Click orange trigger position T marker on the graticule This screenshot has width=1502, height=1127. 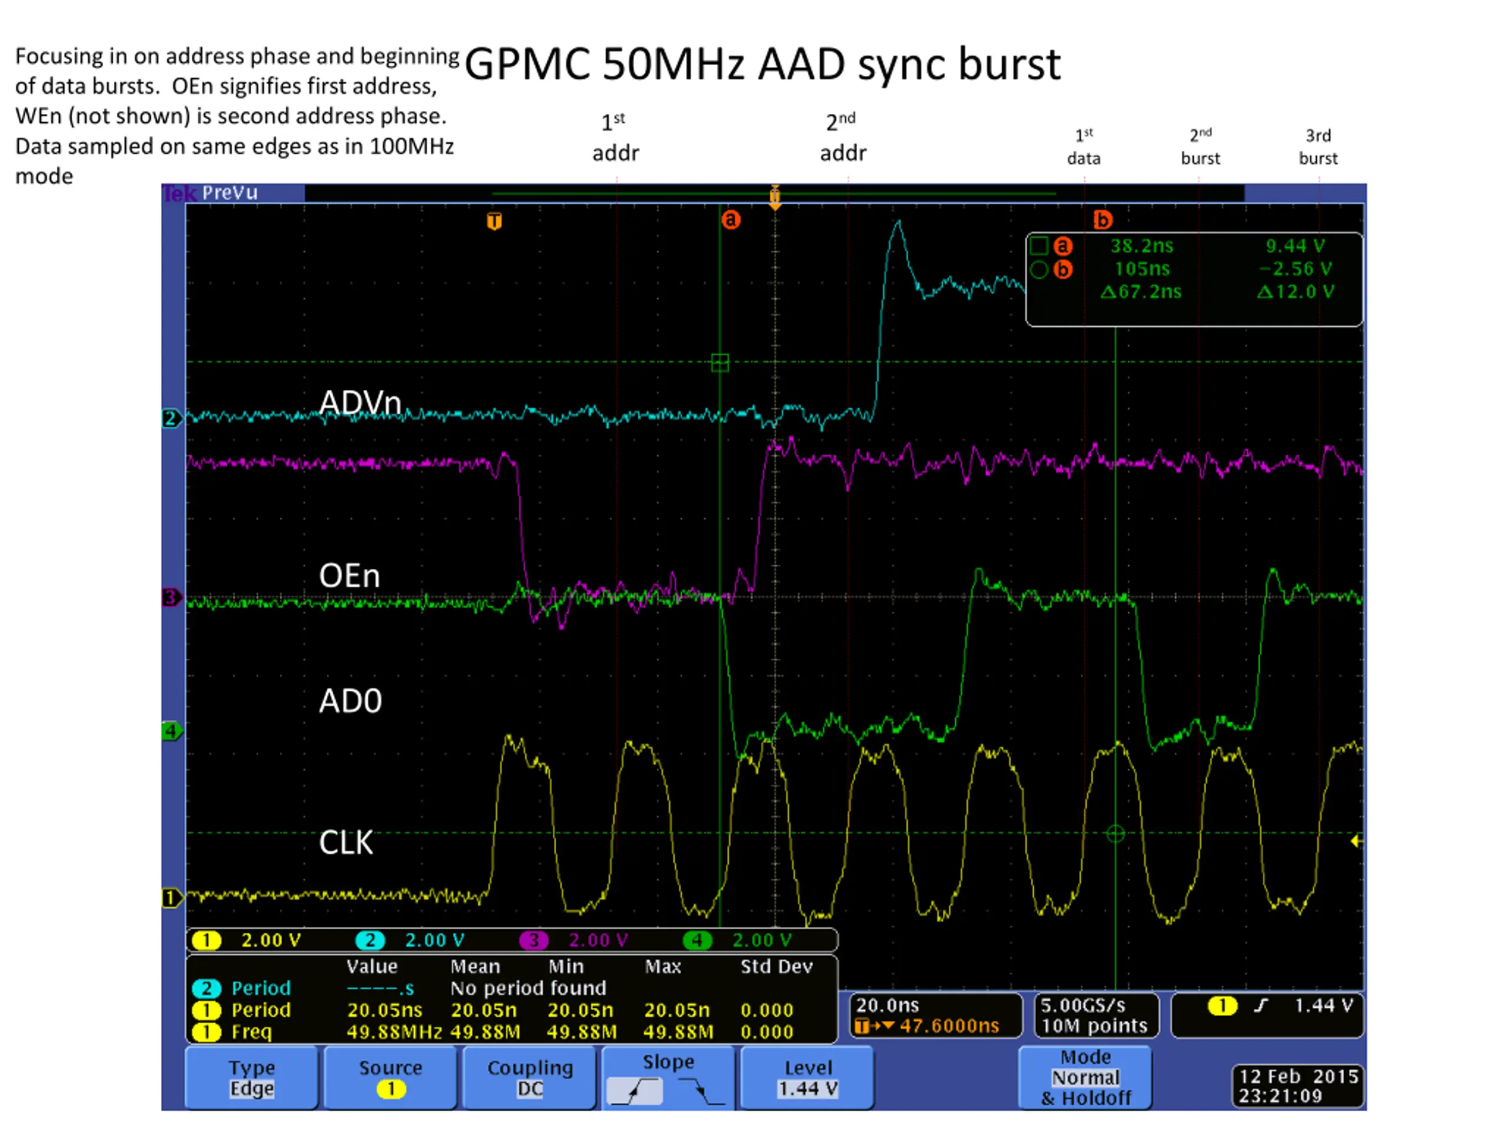click(x=495, y=221)
